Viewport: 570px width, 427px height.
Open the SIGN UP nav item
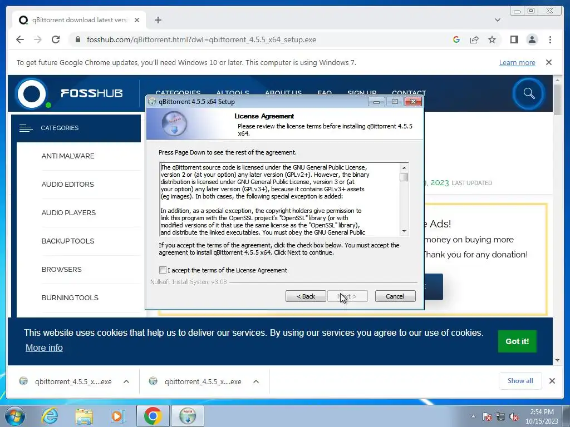pos(362,93)
